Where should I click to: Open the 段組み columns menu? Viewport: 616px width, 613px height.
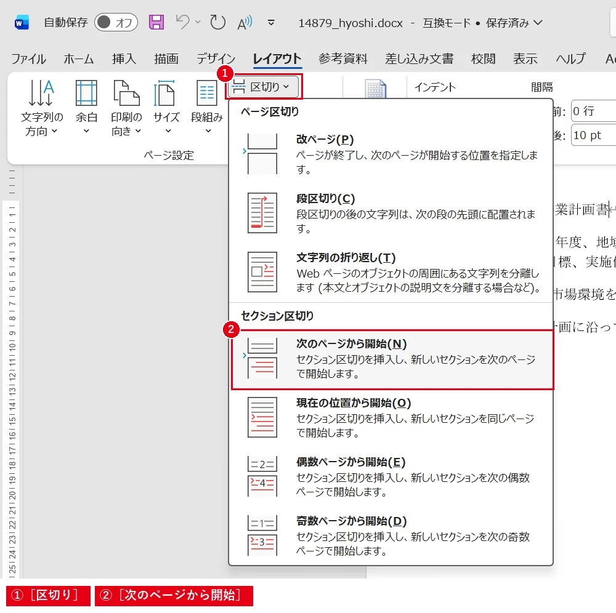tap(206, 108)
